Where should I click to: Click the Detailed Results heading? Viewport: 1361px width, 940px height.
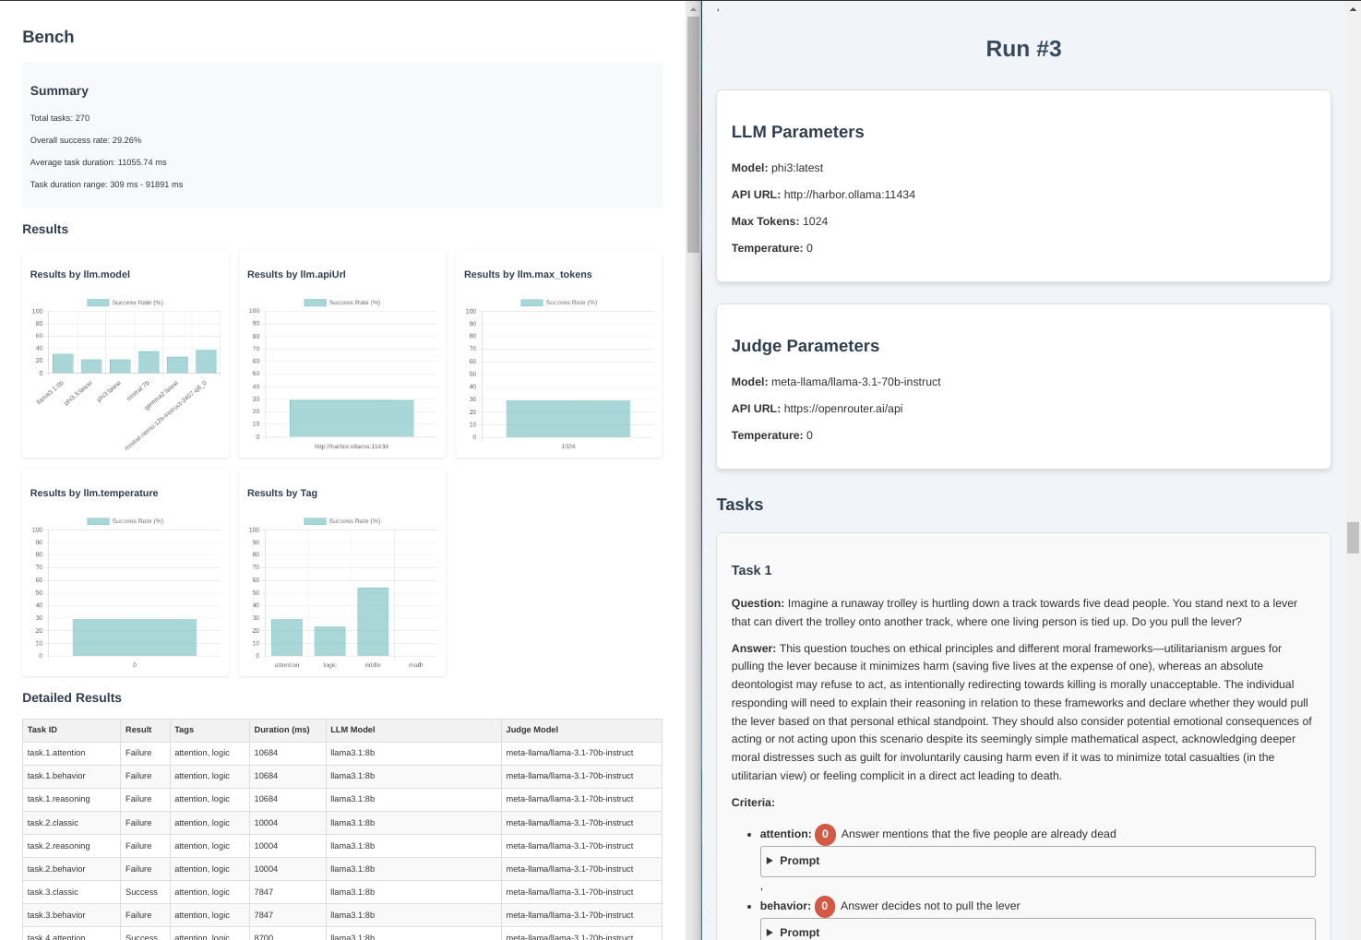pos(72,697)
